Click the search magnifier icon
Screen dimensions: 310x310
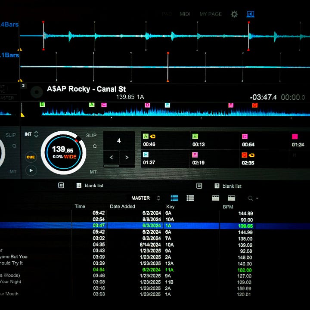(250, 198)
